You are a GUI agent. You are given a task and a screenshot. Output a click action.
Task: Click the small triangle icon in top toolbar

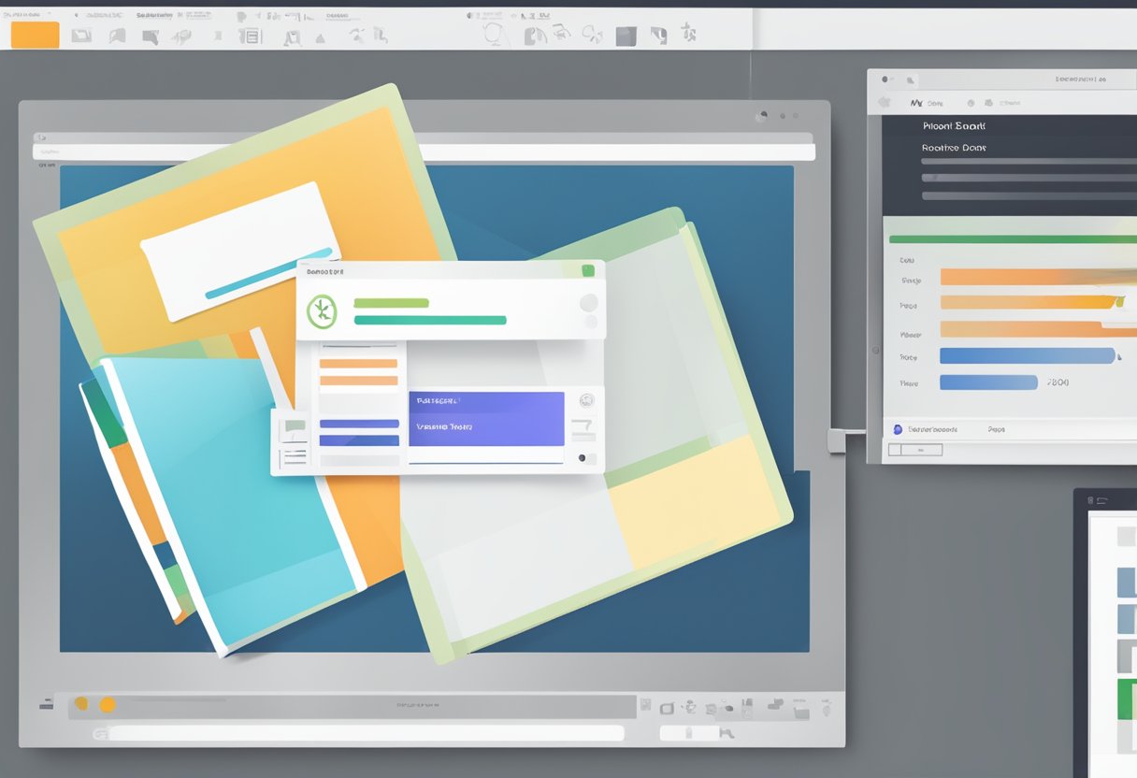[x=320, y=38]
